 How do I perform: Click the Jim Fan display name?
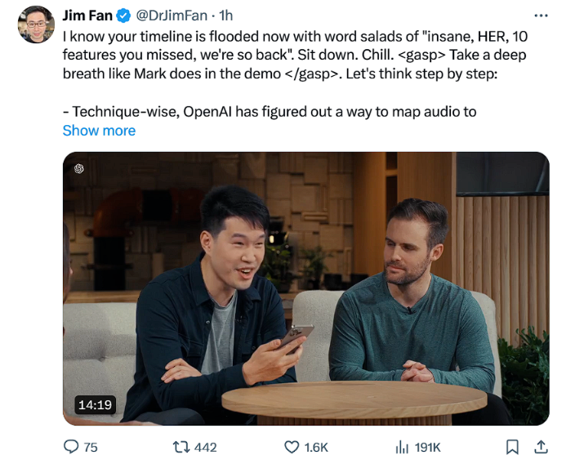tap(88, 16)
